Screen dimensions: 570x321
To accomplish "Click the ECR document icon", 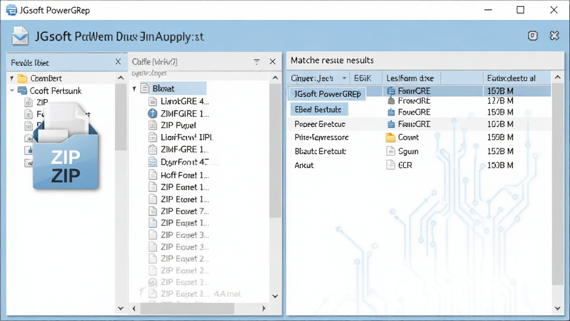I will [x=390, y=165].
